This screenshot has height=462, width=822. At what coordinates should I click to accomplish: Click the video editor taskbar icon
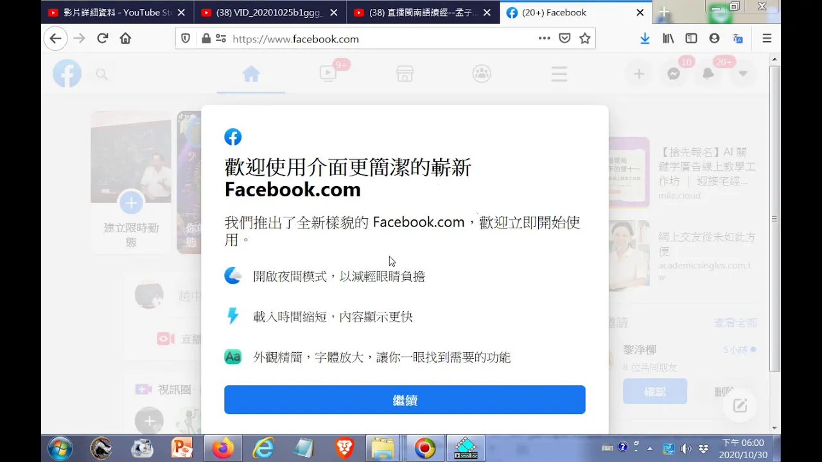coord(466,448)
